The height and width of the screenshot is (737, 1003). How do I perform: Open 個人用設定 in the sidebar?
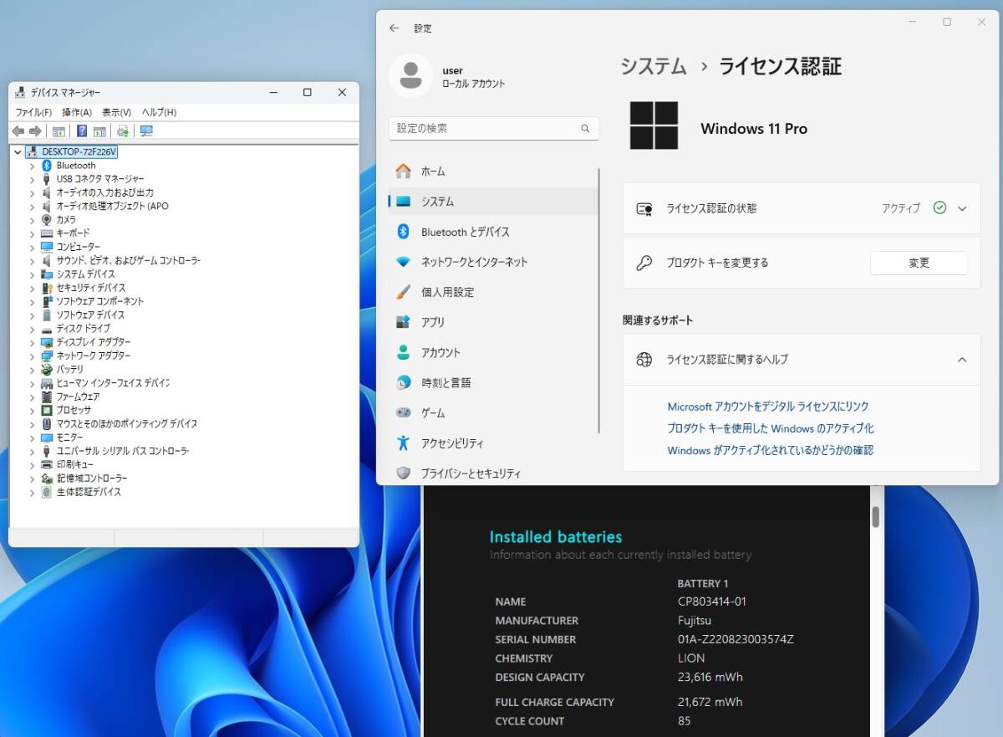pos(493,292)
